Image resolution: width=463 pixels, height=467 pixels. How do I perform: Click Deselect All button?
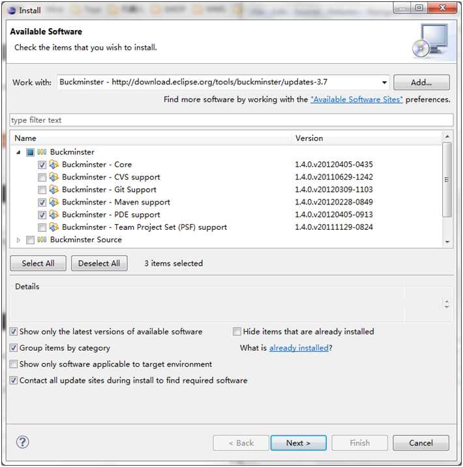coord(99,263)
